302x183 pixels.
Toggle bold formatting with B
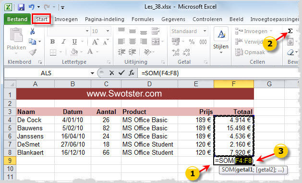click(52, 42)
